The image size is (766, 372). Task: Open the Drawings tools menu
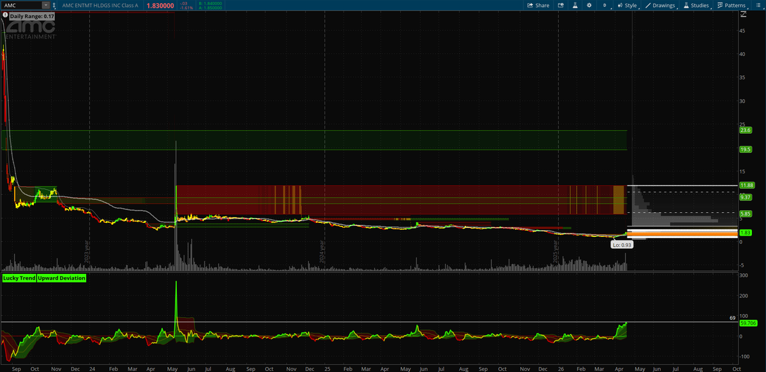661,5
